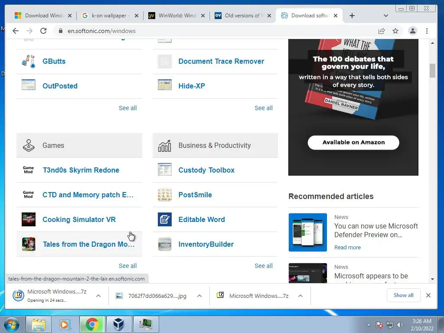
Task: Click the Cooking Simulator VR icon
Action: [x=29, y=219]
